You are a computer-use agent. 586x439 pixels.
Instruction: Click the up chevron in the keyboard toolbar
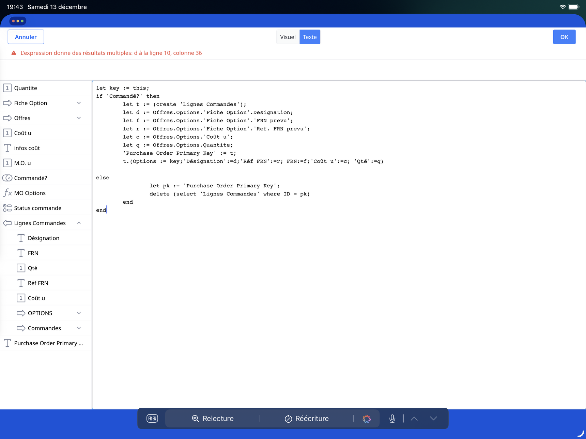(414, 419)
